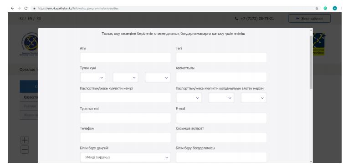This screenshot has height=166, width=348.
Task: Click scrollbar down arrow in modal
Action: pos(311,161)
